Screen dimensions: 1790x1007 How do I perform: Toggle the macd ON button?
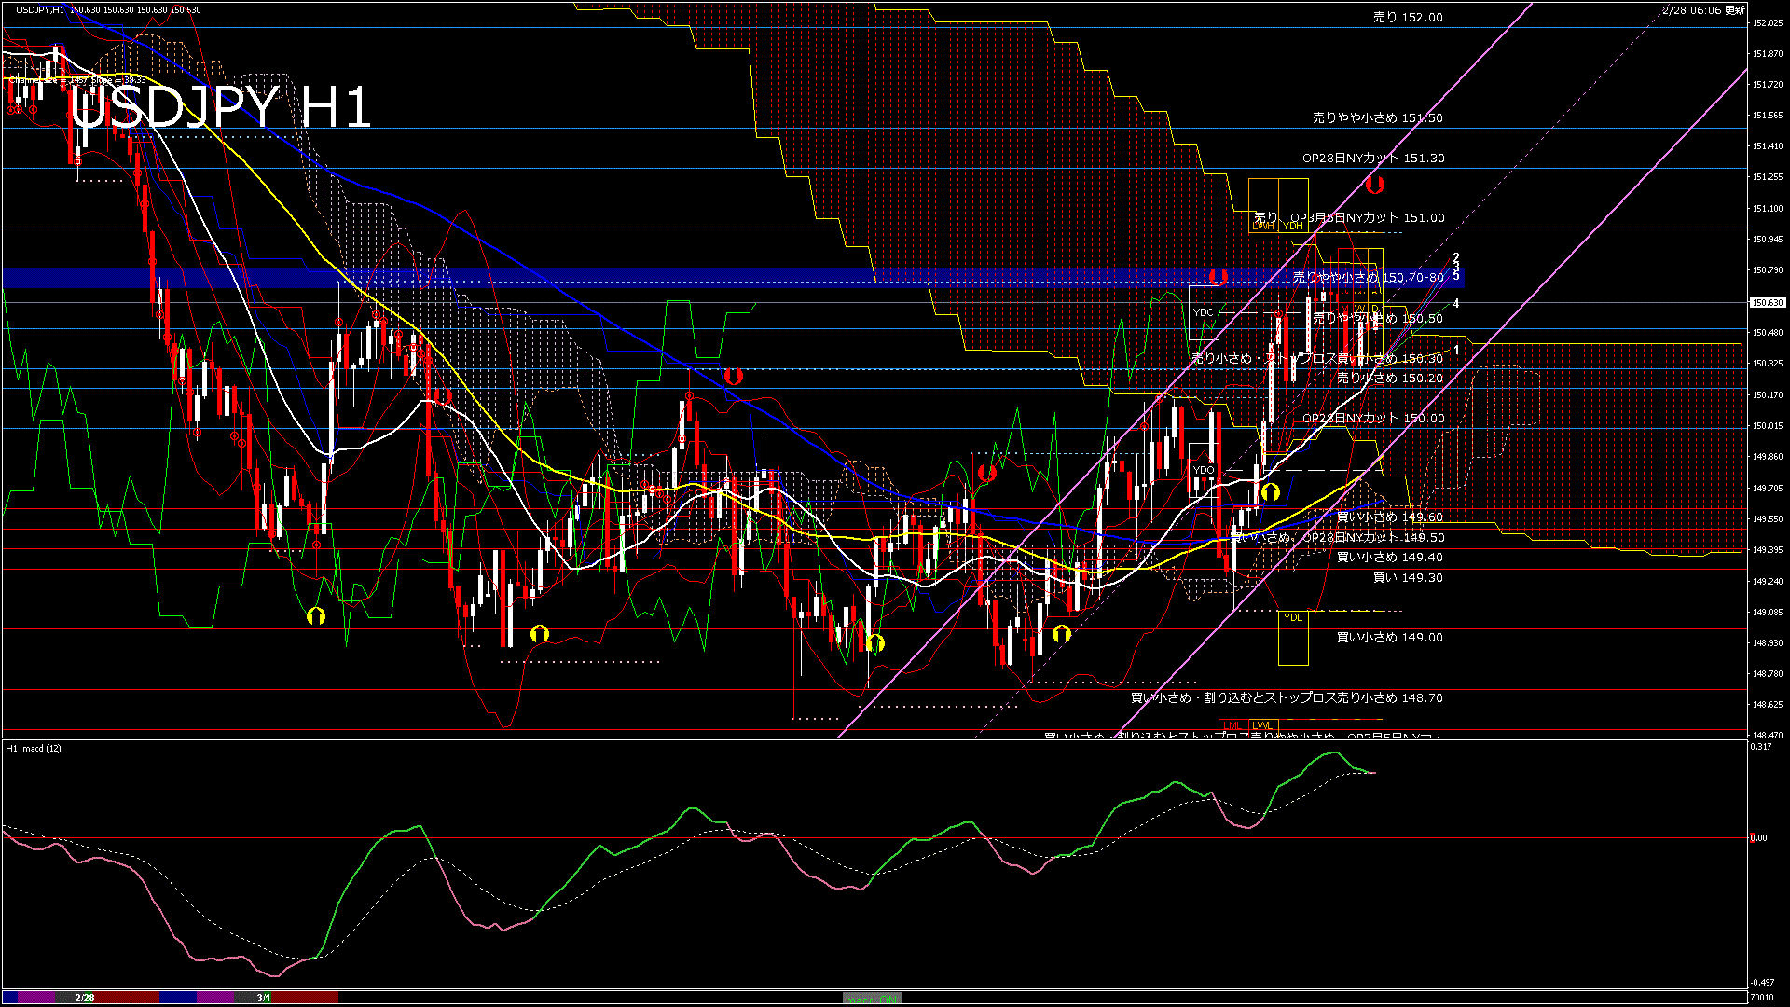tap(872, 999)
